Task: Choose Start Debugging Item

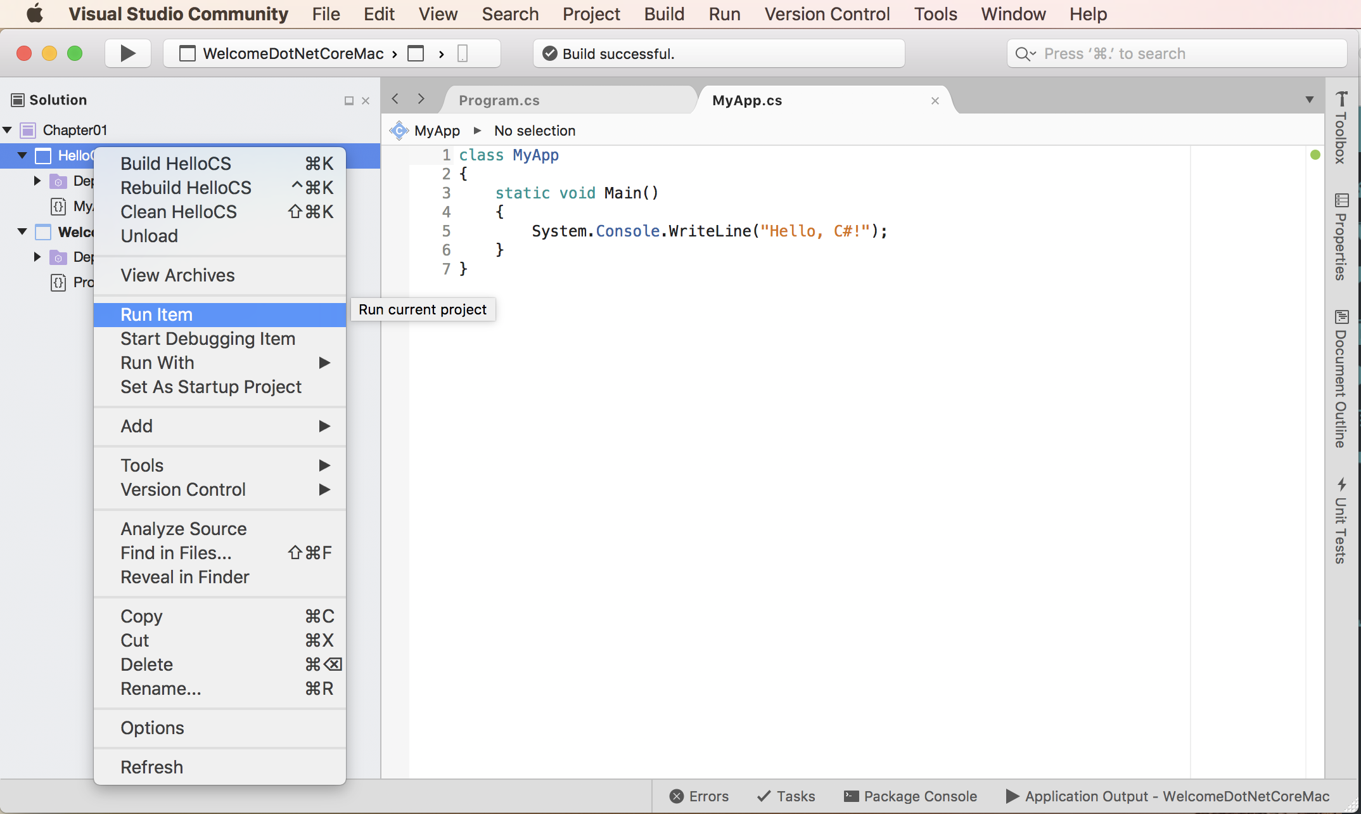Action: [220, 339]
